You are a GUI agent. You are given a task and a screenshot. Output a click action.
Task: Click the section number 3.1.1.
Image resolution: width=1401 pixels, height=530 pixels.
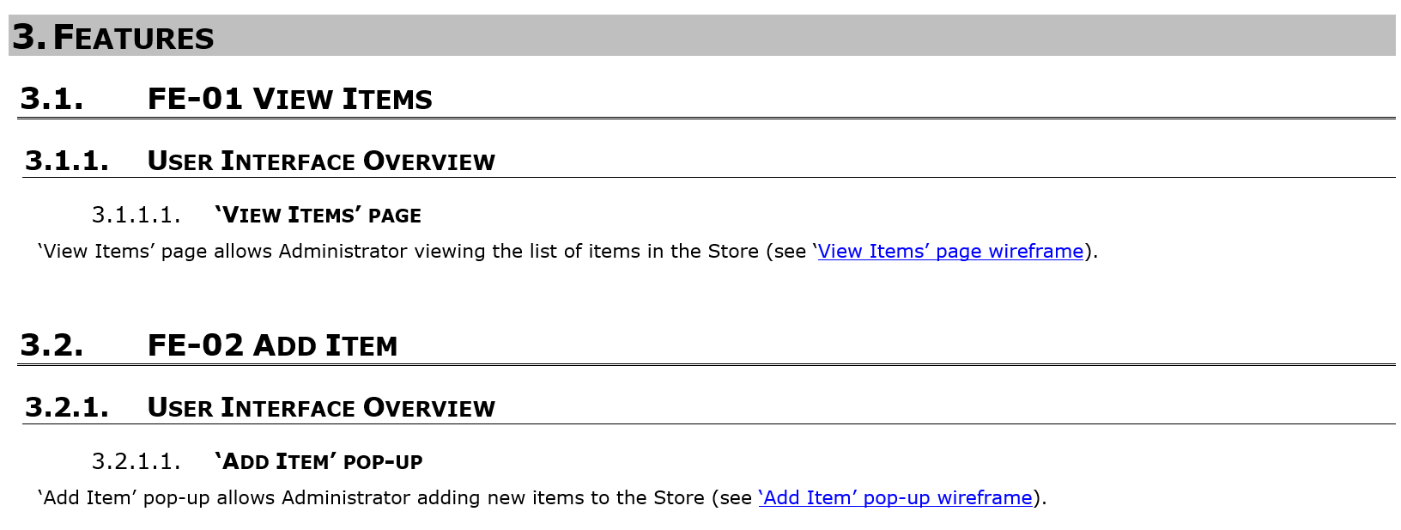click(67, 161)
